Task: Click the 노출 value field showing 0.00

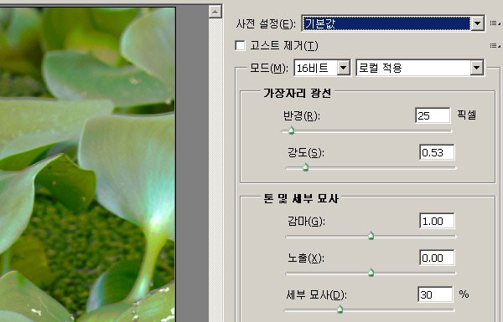Action: [x=437, y=258]
